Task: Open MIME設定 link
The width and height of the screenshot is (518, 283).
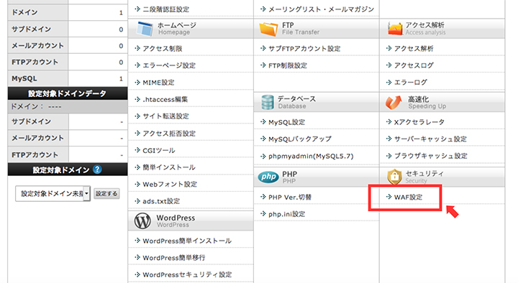Action: click(x=158, y=83)
